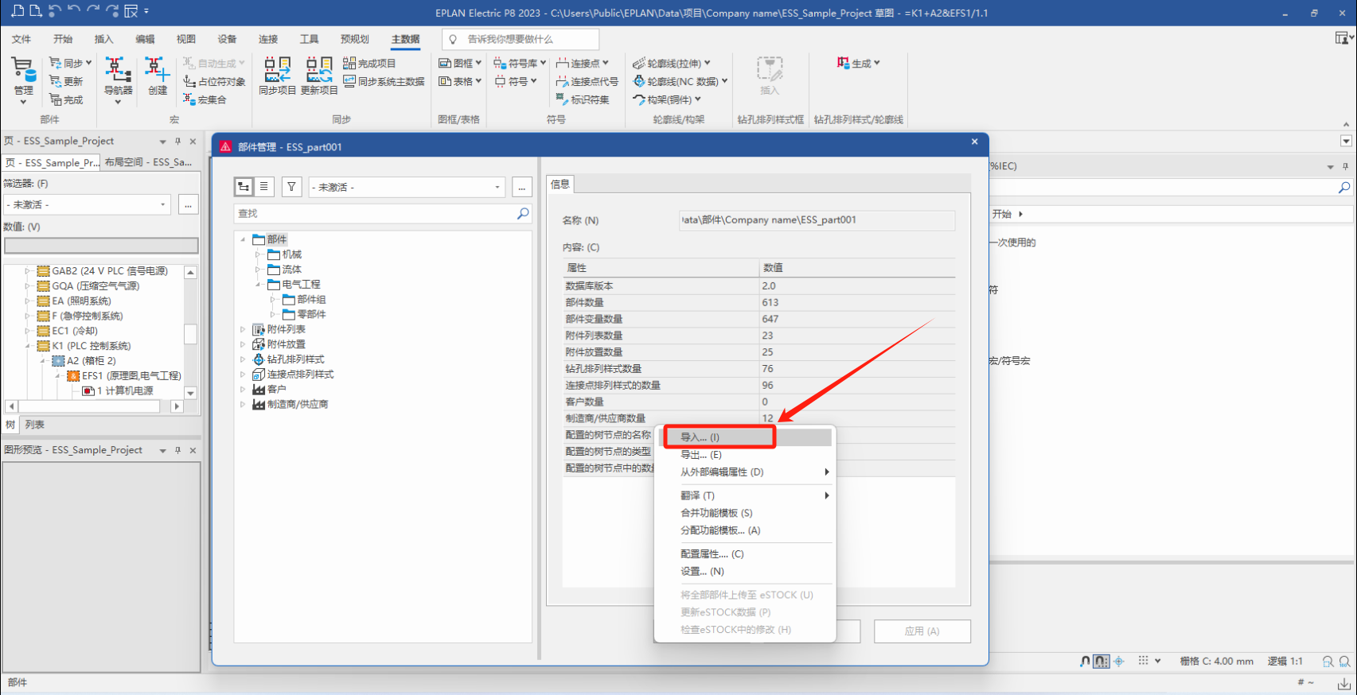The width and height of the screenshot is (1357, 695).
Task: Select 连接点排列样式 tree item
Action: click(301, 375)
